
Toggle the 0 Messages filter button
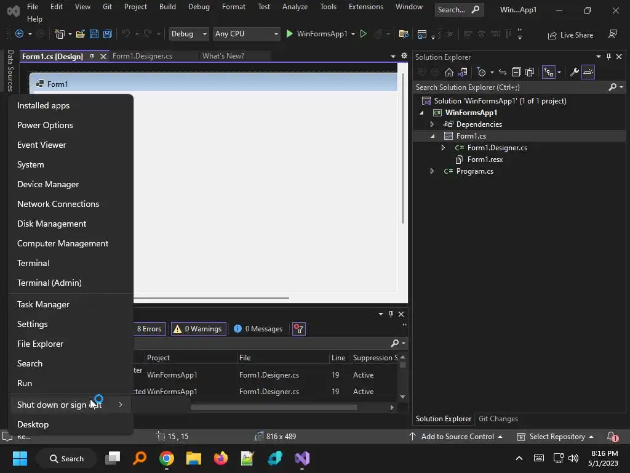258,329
